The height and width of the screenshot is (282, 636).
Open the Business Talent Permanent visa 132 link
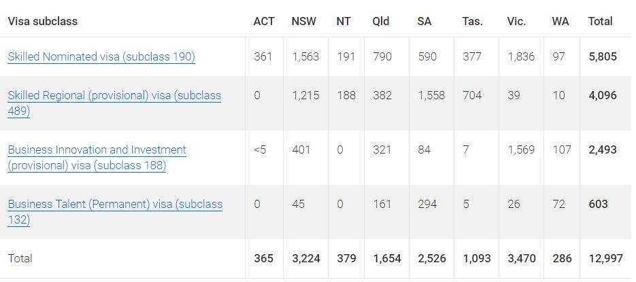(115, 212)
